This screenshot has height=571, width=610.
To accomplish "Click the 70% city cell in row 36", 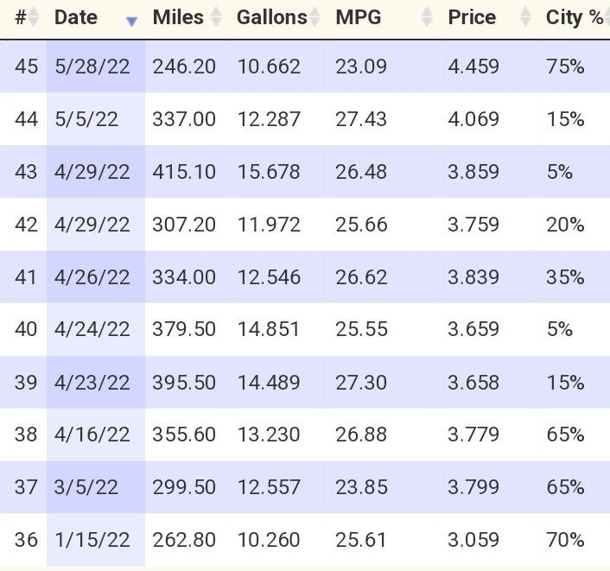I will coord(566,540).
